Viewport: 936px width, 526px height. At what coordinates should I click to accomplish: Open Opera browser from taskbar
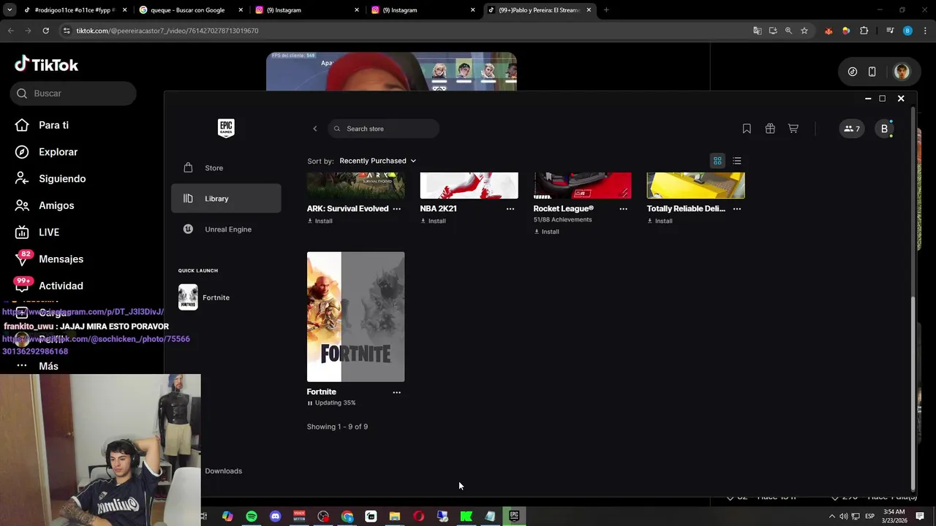pos(419,517)
